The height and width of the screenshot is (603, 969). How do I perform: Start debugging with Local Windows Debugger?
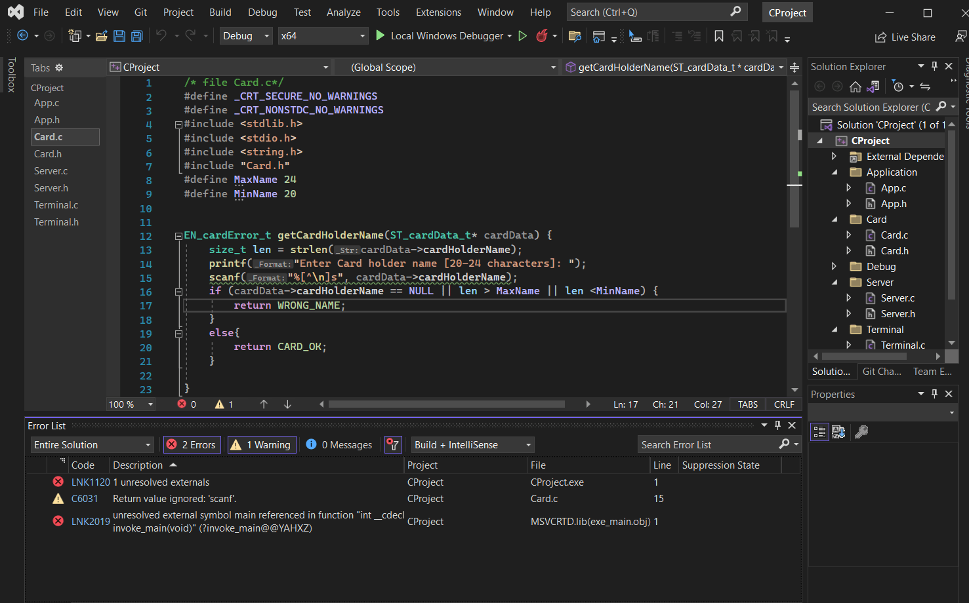pyautogui.click(x=445, y=36)
